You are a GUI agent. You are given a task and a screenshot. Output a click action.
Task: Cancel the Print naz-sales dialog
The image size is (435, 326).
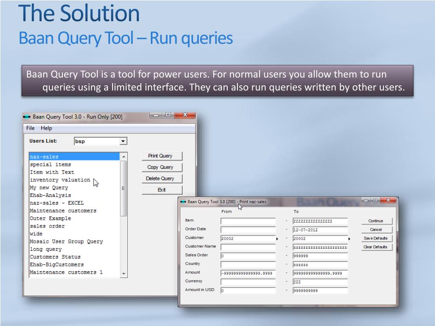coord(376,230)
